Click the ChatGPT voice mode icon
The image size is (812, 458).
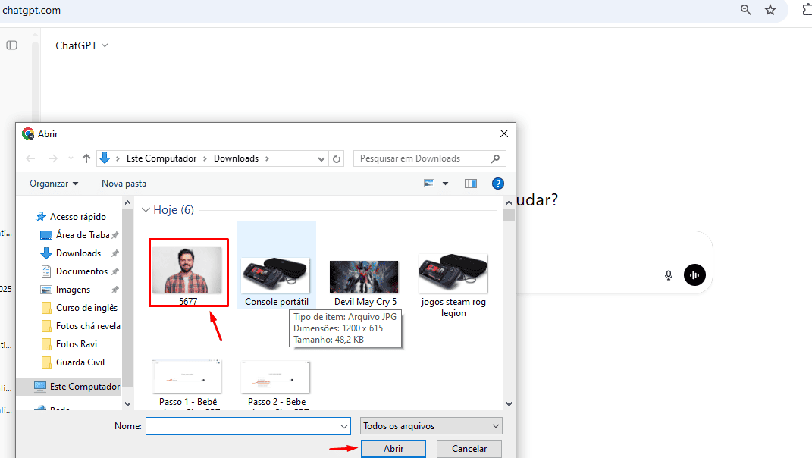(694, 274)
